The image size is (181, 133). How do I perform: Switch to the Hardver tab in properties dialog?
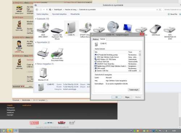pyautogui.click(x=103, y=39)
